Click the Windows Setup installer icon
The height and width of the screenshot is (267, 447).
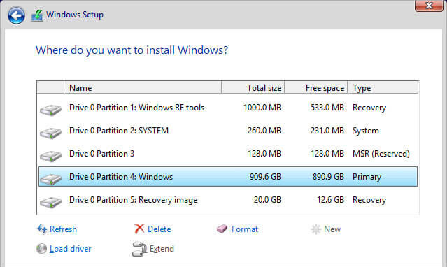(37, 15)
